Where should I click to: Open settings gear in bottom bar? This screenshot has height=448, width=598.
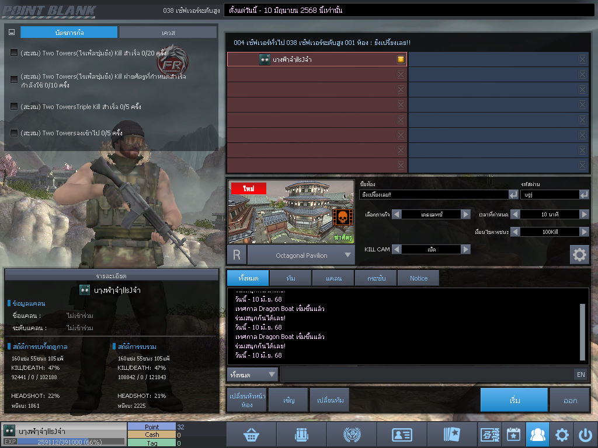(562, 434)
